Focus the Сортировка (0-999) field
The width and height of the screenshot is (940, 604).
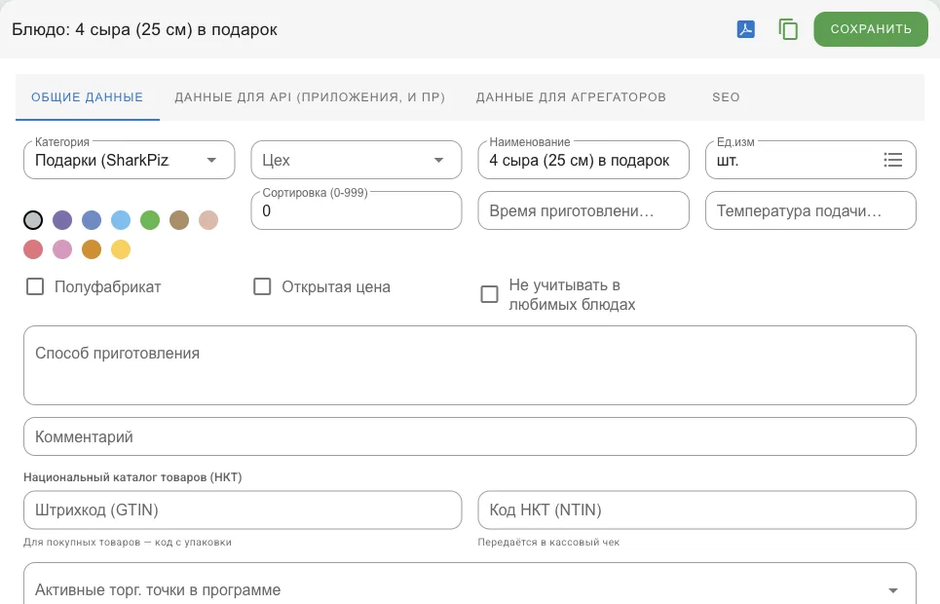point(357,210)
